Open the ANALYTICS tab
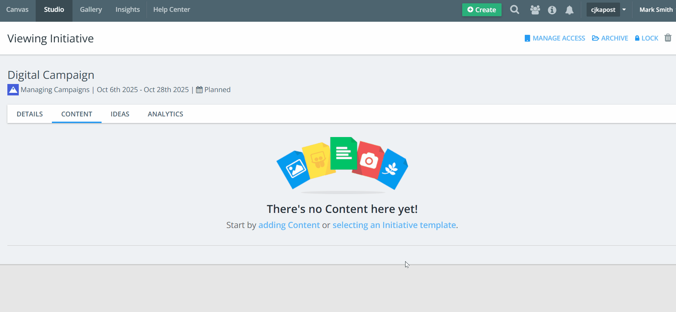The width and height of the screenshot is (676, 312). [x=165, y=114]
